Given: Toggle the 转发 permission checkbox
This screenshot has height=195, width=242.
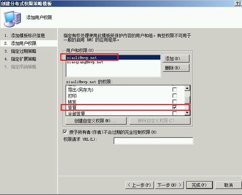Looking at the screenshot, I should [x=175, y=101].
